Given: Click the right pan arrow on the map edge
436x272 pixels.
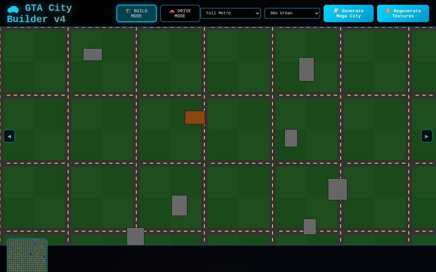Looking at the screenshot, I should (x=427, y=136).
